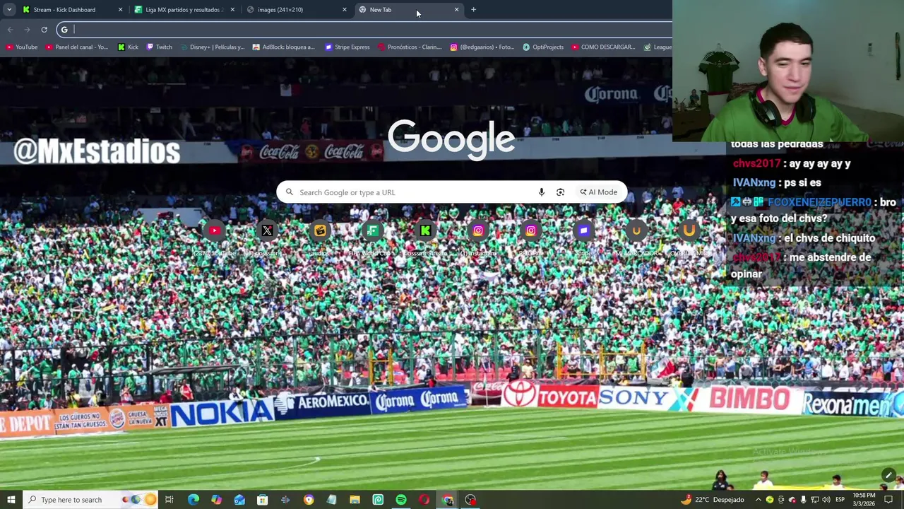Viewport: 904px width, 509px height.
Task: Click the AI Mode button
Action: (x=599, y=192)
